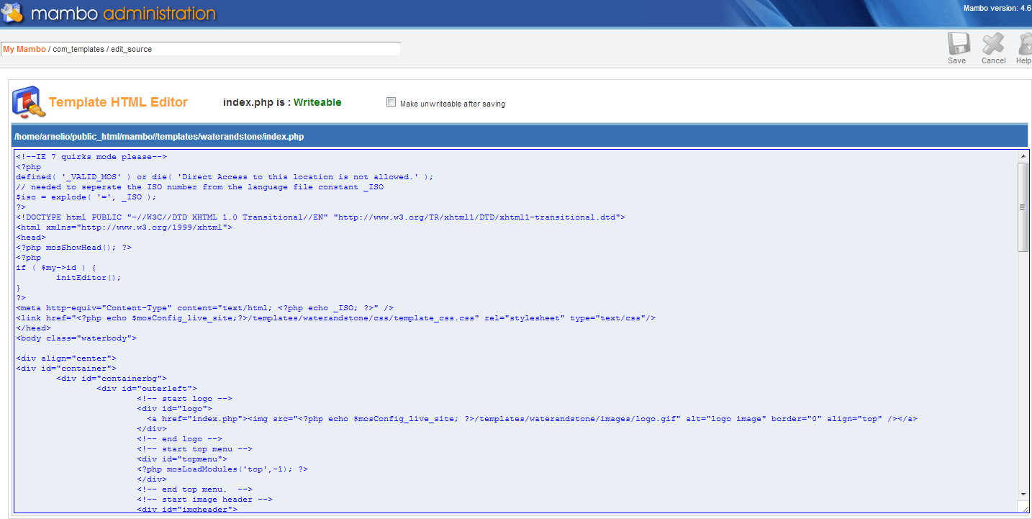Click the green Writeable status text
Image resolution: width=1032 pixels, height=519 pixels.
(x=317, y=102)
